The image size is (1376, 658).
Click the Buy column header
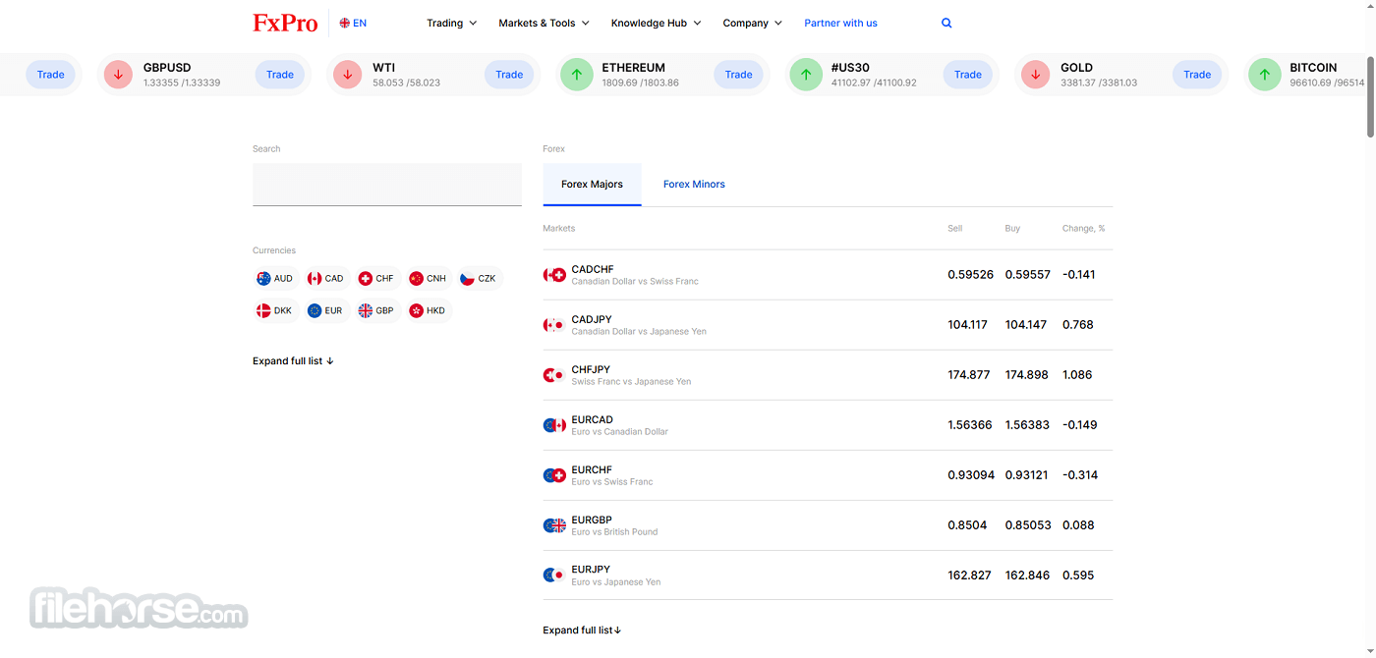click(1012, 229)
